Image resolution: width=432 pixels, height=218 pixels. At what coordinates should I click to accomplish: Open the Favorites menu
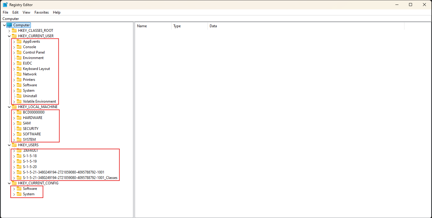(41, 12)
